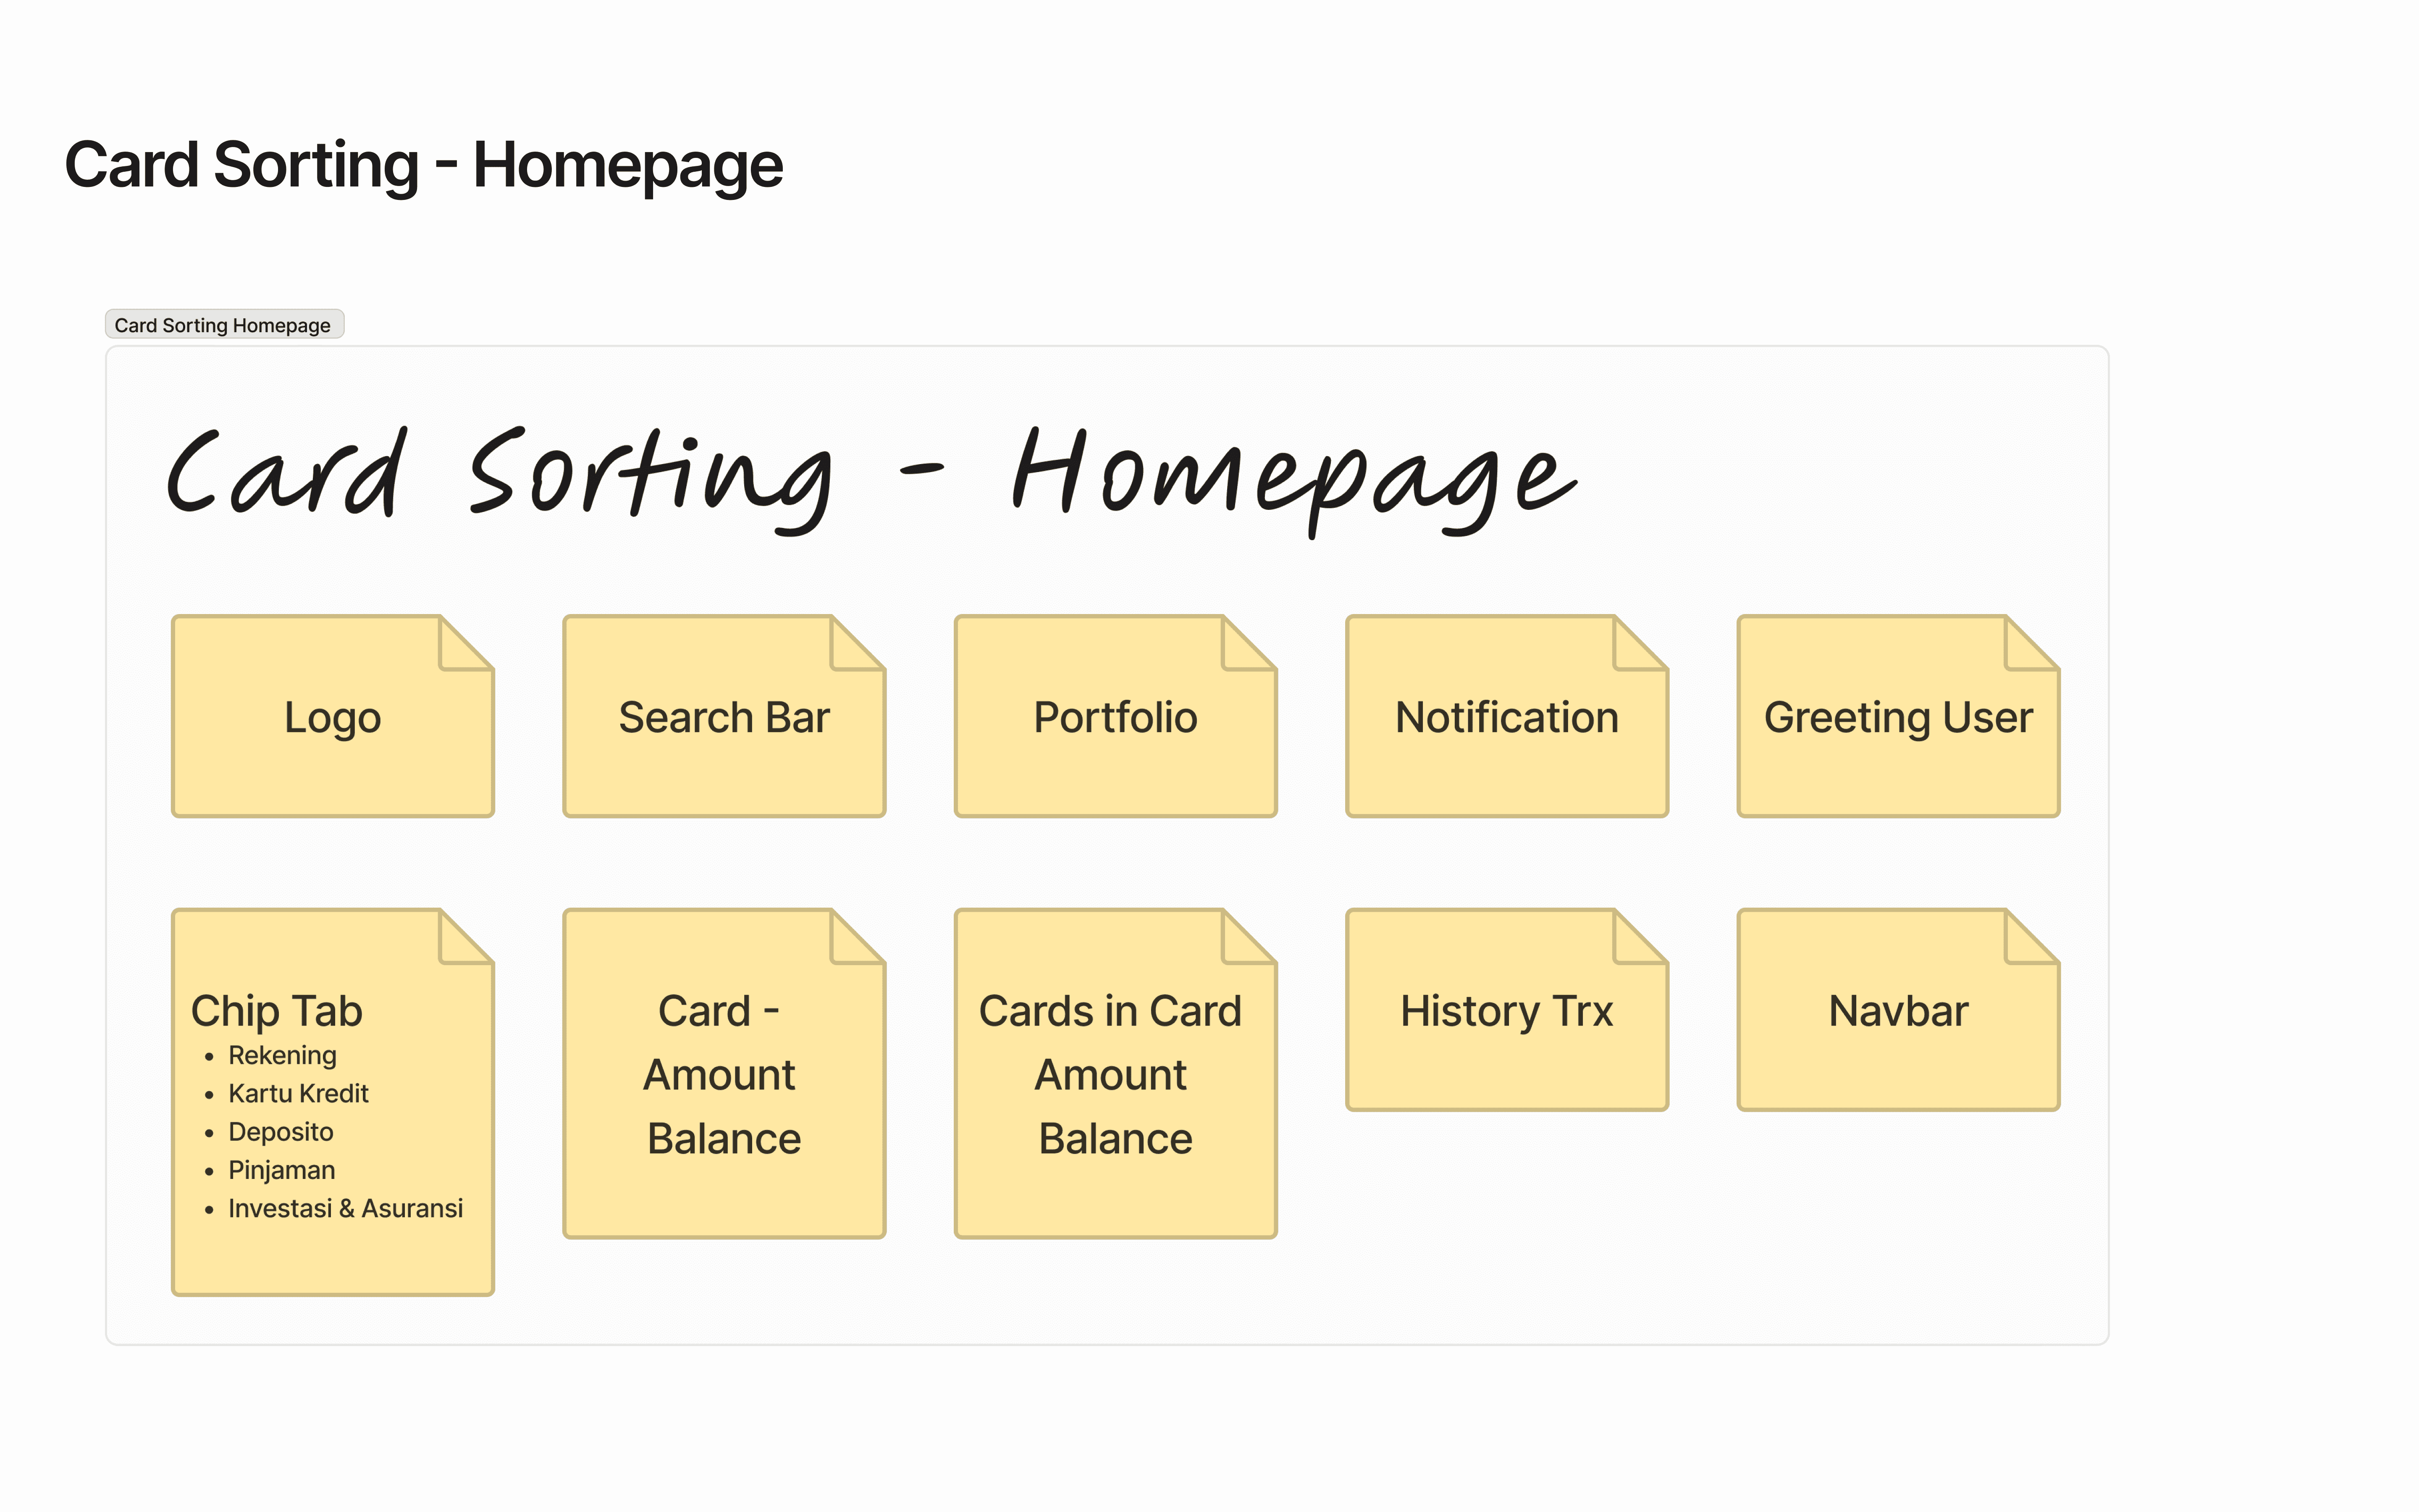The image size is (2419, 1512).
Task: Click the History Trx sticky note
Action: click(x=1506, y=1011)
